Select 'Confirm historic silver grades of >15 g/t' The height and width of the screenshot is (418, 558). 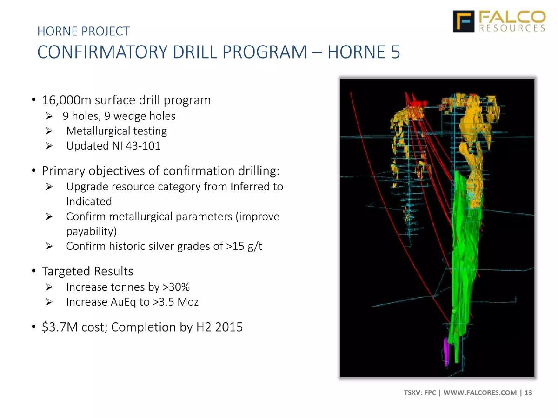[x=164, y=246]
